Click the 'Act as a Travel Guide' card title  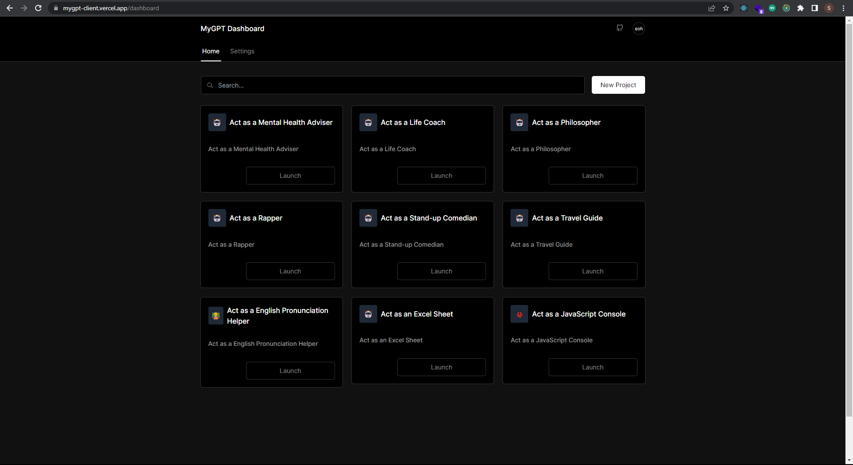[567, 218]
